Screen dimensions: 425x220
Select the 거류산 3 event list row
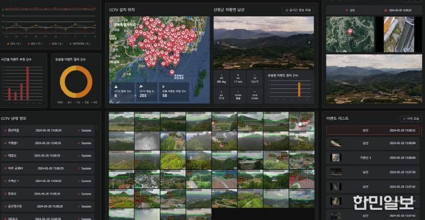point(374,158)
